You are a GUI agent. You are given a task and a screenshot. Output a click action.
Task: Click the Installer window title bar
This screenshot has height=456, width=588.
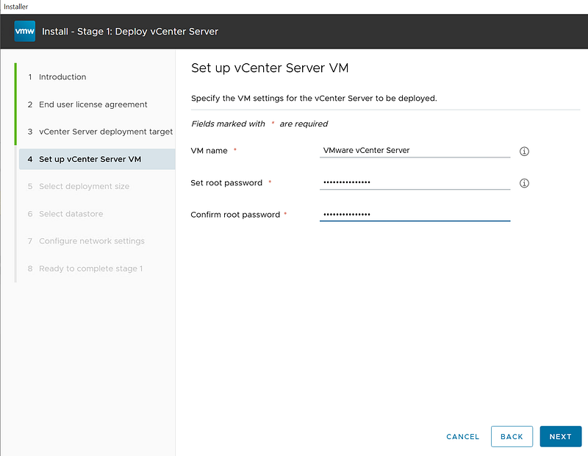[x=294, y=7]
